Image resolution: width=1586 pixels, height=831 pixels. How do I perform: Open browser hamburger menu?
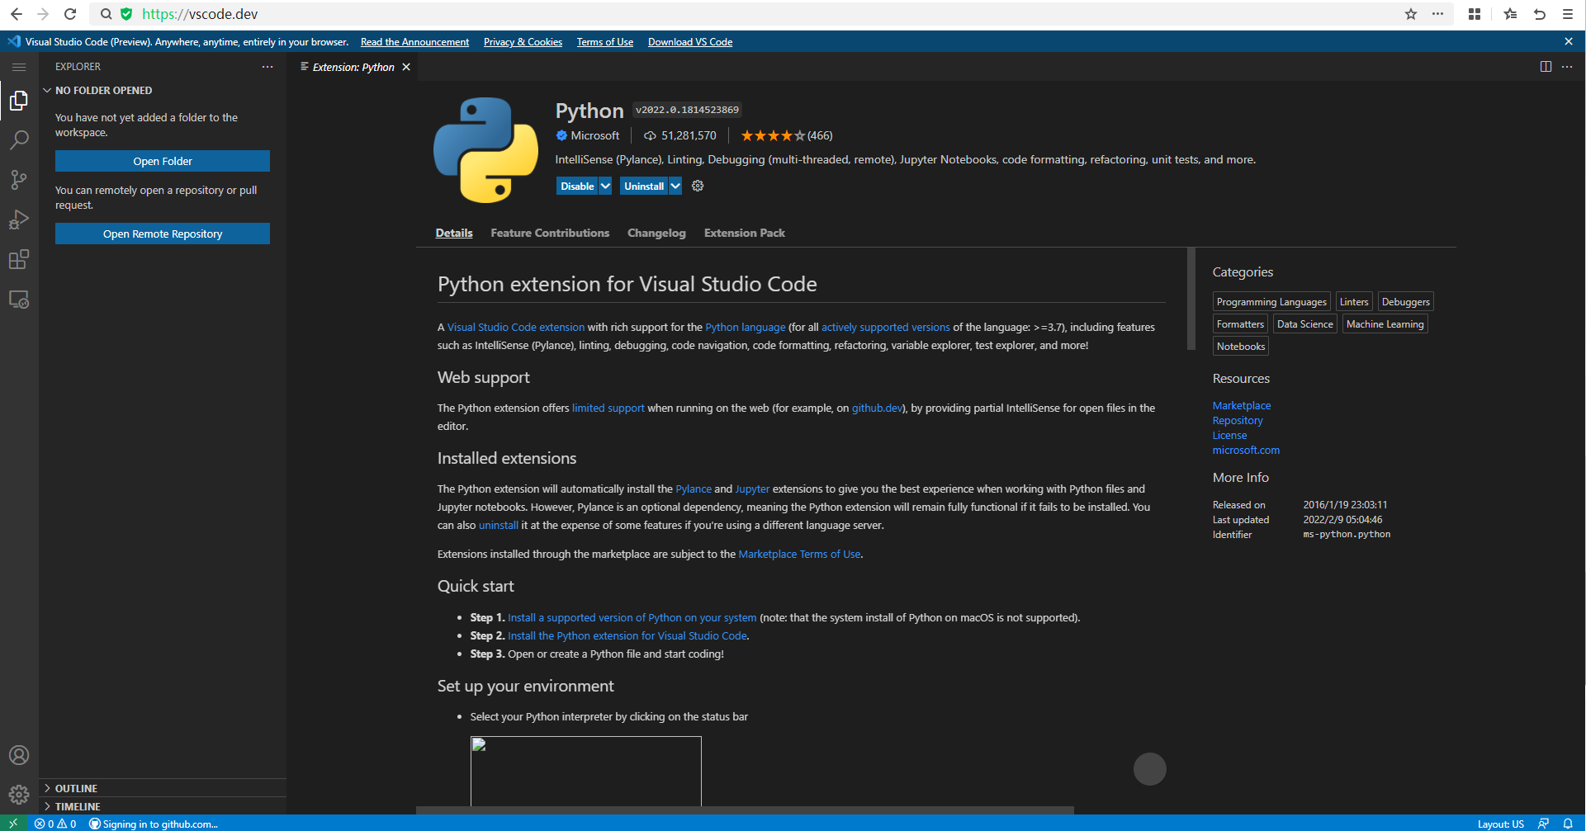tap(1568, 14)
